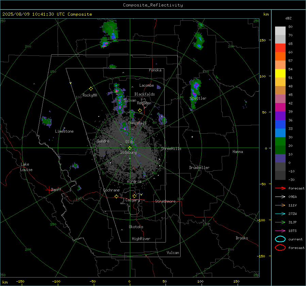Screen dimensions: 306x286
Task: Click the Calgary city label
Action: [133, 200]
